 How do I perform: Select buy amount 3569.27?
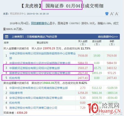(x=83, y=68)
